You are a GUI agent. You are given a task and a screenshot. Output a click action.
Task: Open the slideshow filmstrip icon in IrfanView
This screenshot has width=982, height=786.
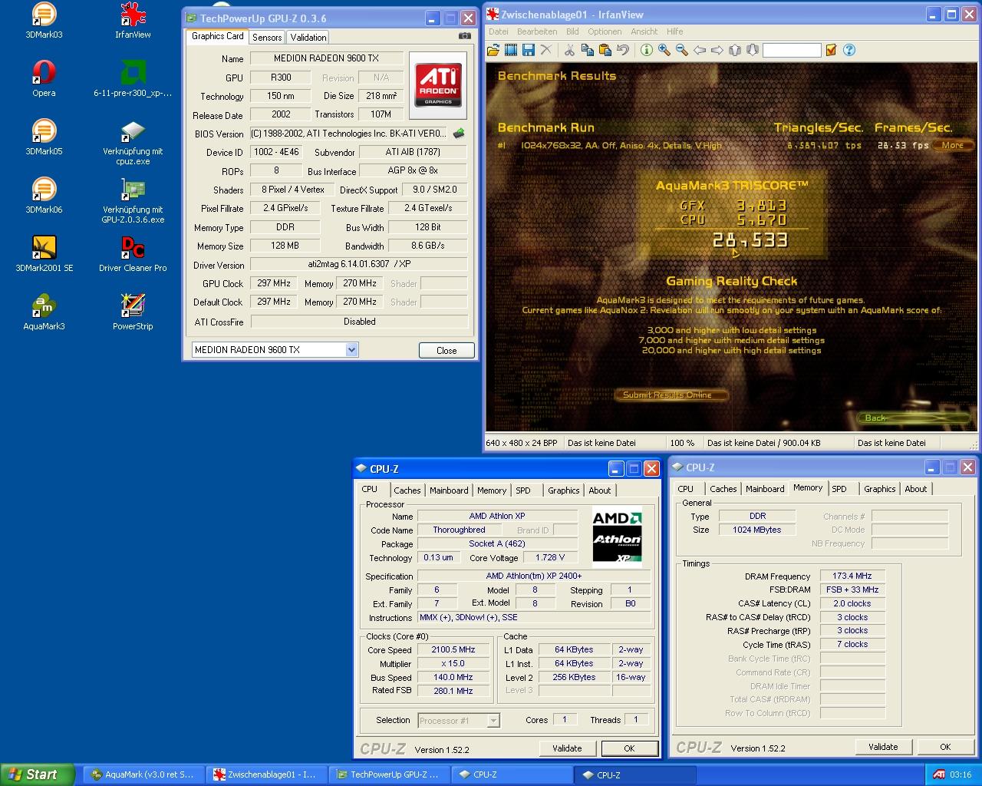[x=511, y=50]
